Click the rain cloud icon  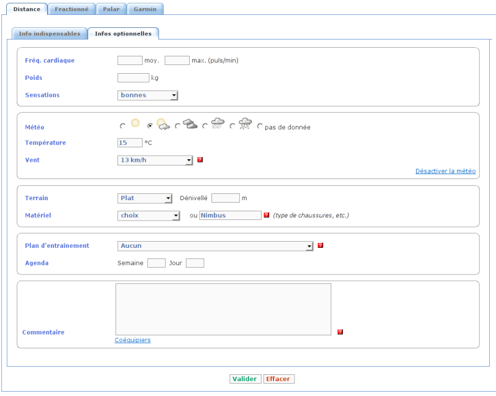(218, 123)
